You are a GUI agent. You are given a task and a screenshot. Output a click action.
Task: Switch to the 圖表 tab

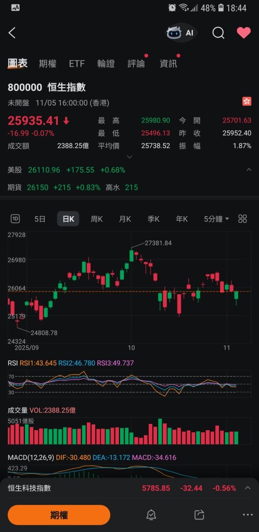click(18, 63)
